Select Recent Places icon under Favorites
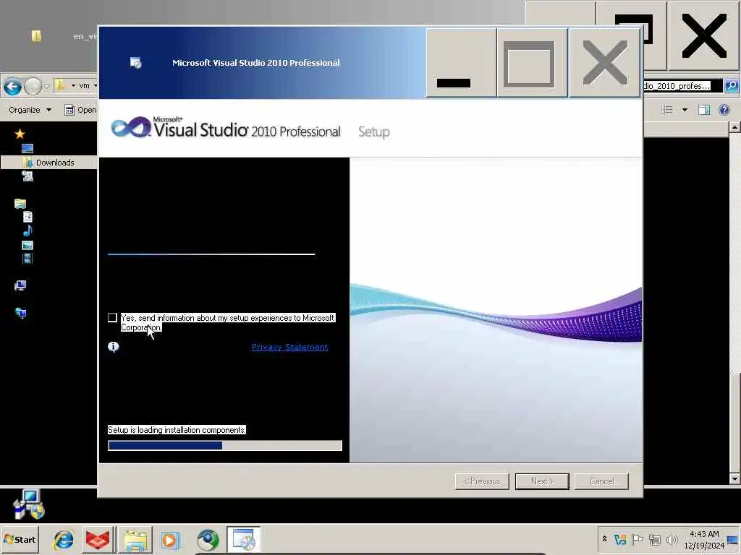The image size is (741, 555). 27,176
